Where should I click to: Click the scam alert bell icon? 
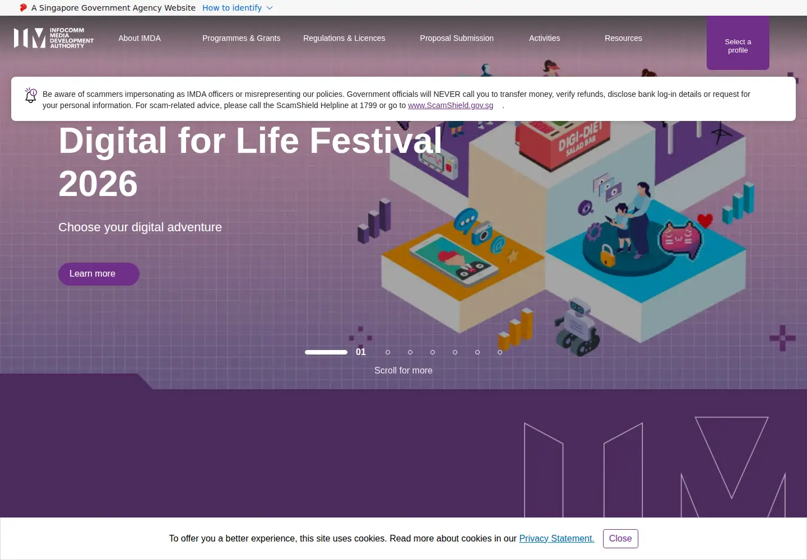point(31,96)
